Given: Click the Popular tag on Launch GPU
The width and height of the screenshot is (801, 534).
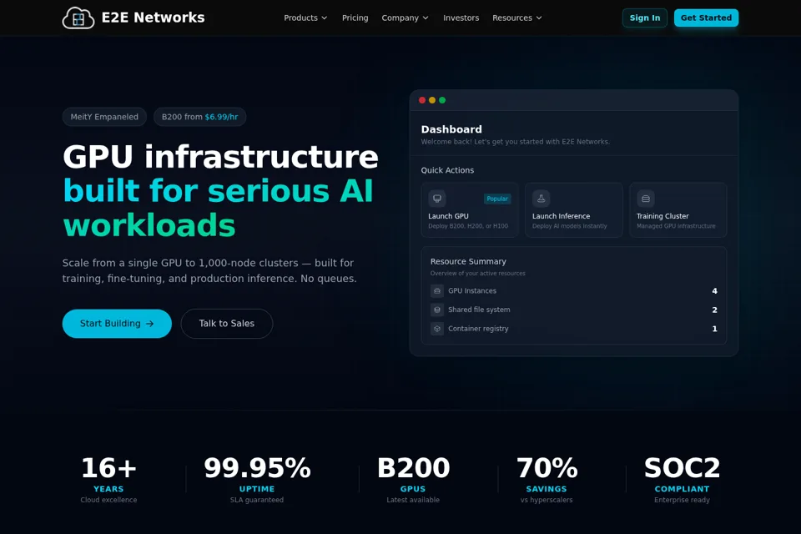Looking at the screenshot, I should click(497, 199).
